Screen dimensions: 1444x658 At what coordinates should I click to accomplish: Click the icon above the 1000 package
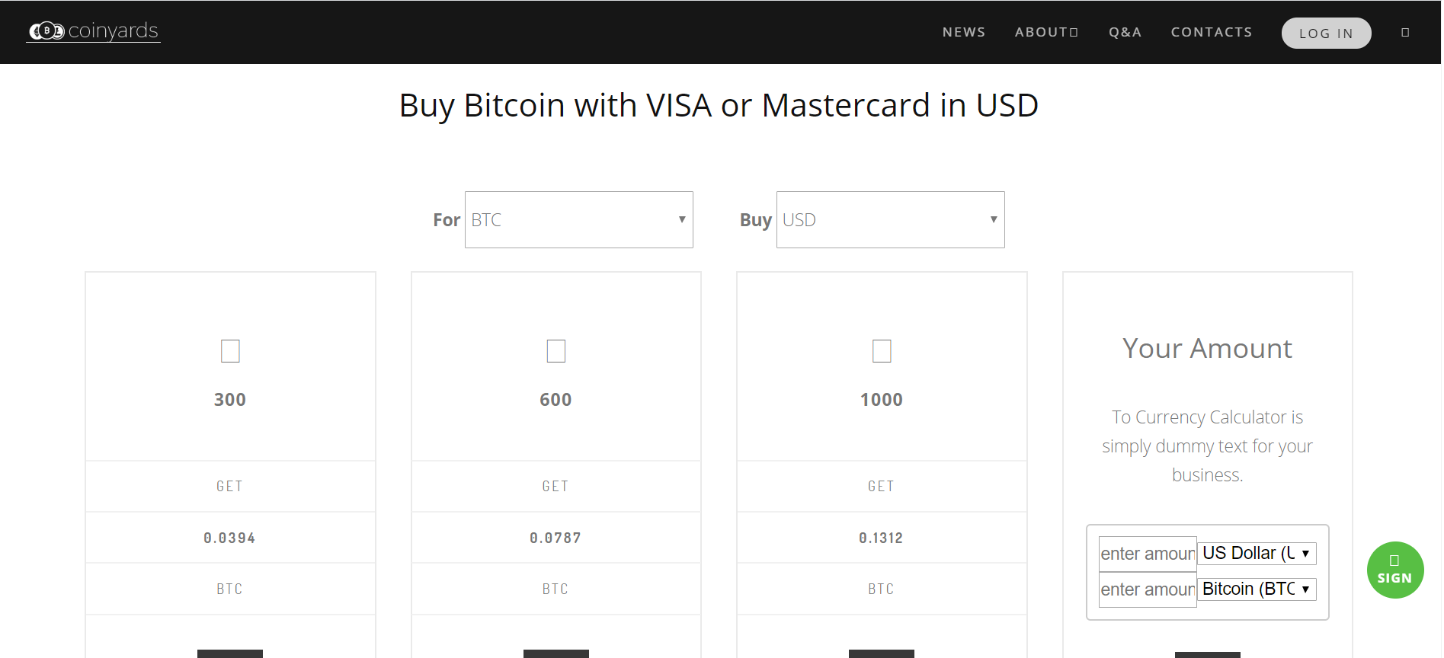pyautogui.click(x=882, y=351)
